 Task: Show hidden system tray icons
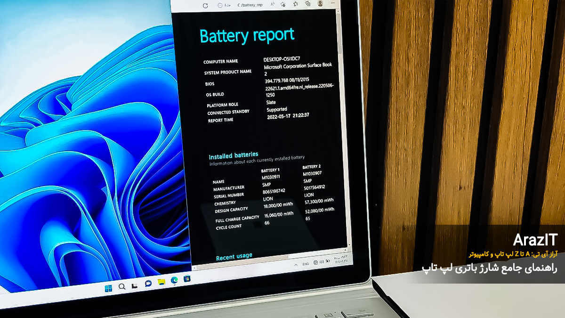point(296,266)
